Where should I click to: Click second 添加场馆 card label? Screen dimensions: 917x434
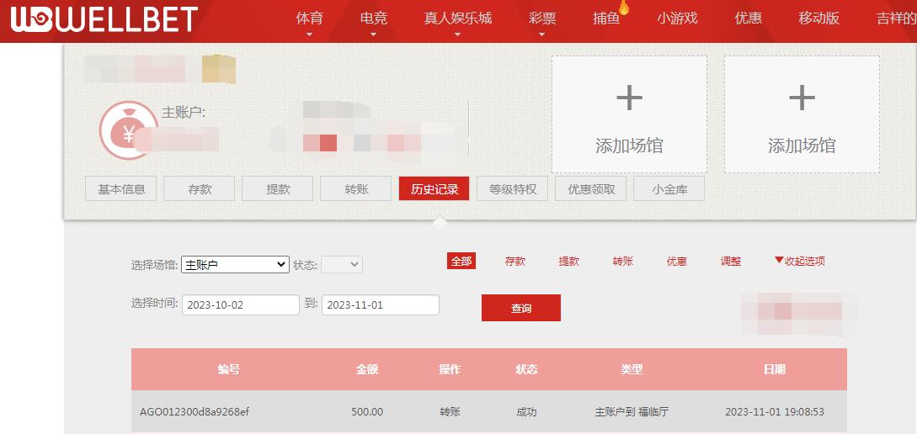[x=802, y=146]
